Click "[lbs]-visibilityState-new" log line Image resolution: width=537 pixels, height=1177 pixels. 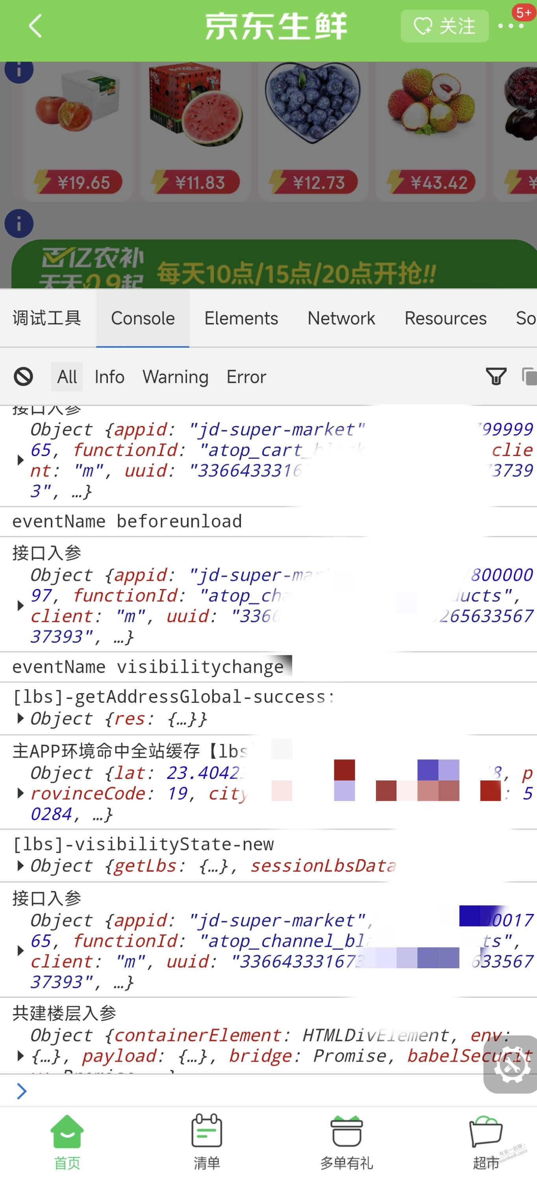pyautogui.click(x=143, y=844)
